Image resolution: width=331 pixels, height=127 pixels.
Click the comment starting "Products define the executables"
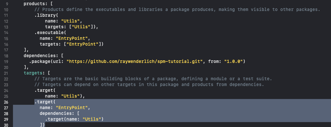(x=177, y=10)
